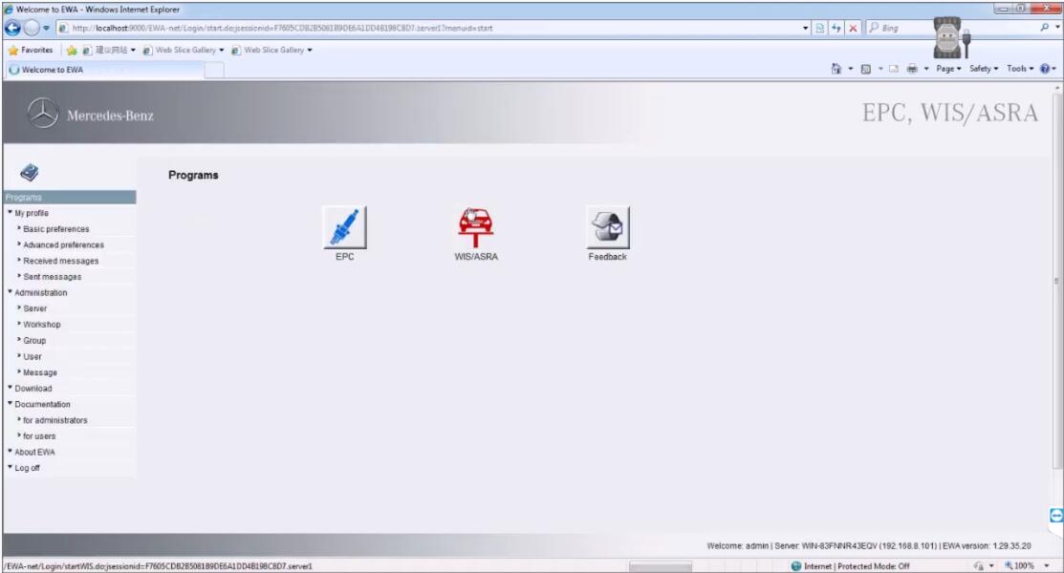
Task: Click the browser Forward arrow button
Action: (32, 28)
